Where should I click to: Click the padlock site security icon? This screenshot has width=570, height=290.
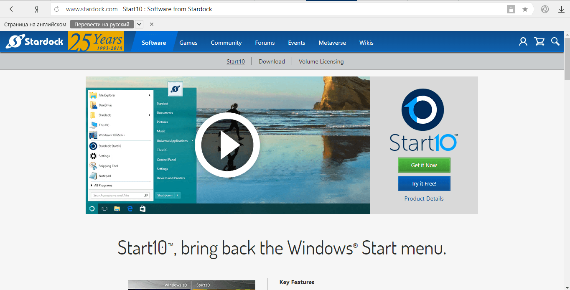point(511,9)
